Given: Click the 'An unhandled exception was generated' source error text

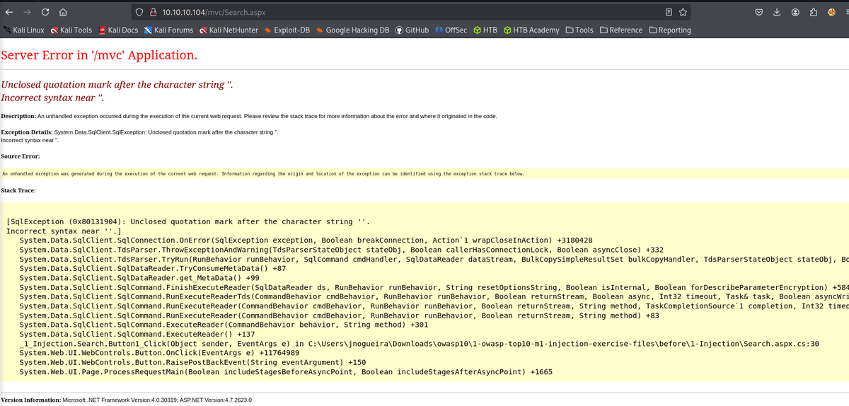Looking at the screenshot, I should (264, 173).
